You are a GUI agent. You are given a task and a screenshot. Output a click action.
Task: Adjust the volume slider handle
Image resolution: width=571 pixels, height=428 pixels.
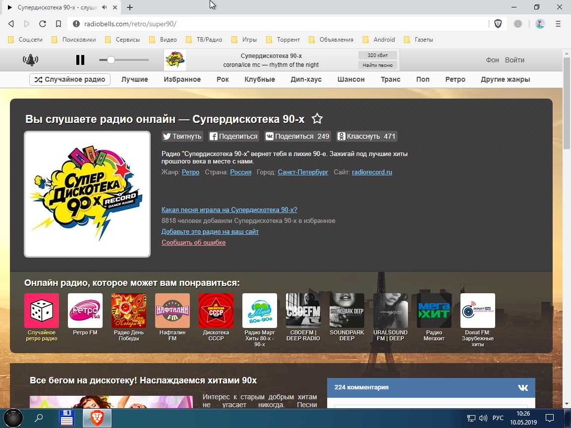pos(111,59)
